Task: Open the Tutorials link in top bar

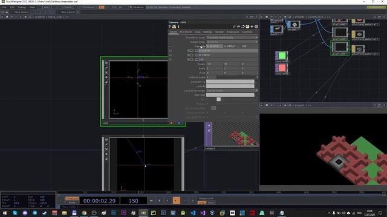Action: [x=88, y=7]
